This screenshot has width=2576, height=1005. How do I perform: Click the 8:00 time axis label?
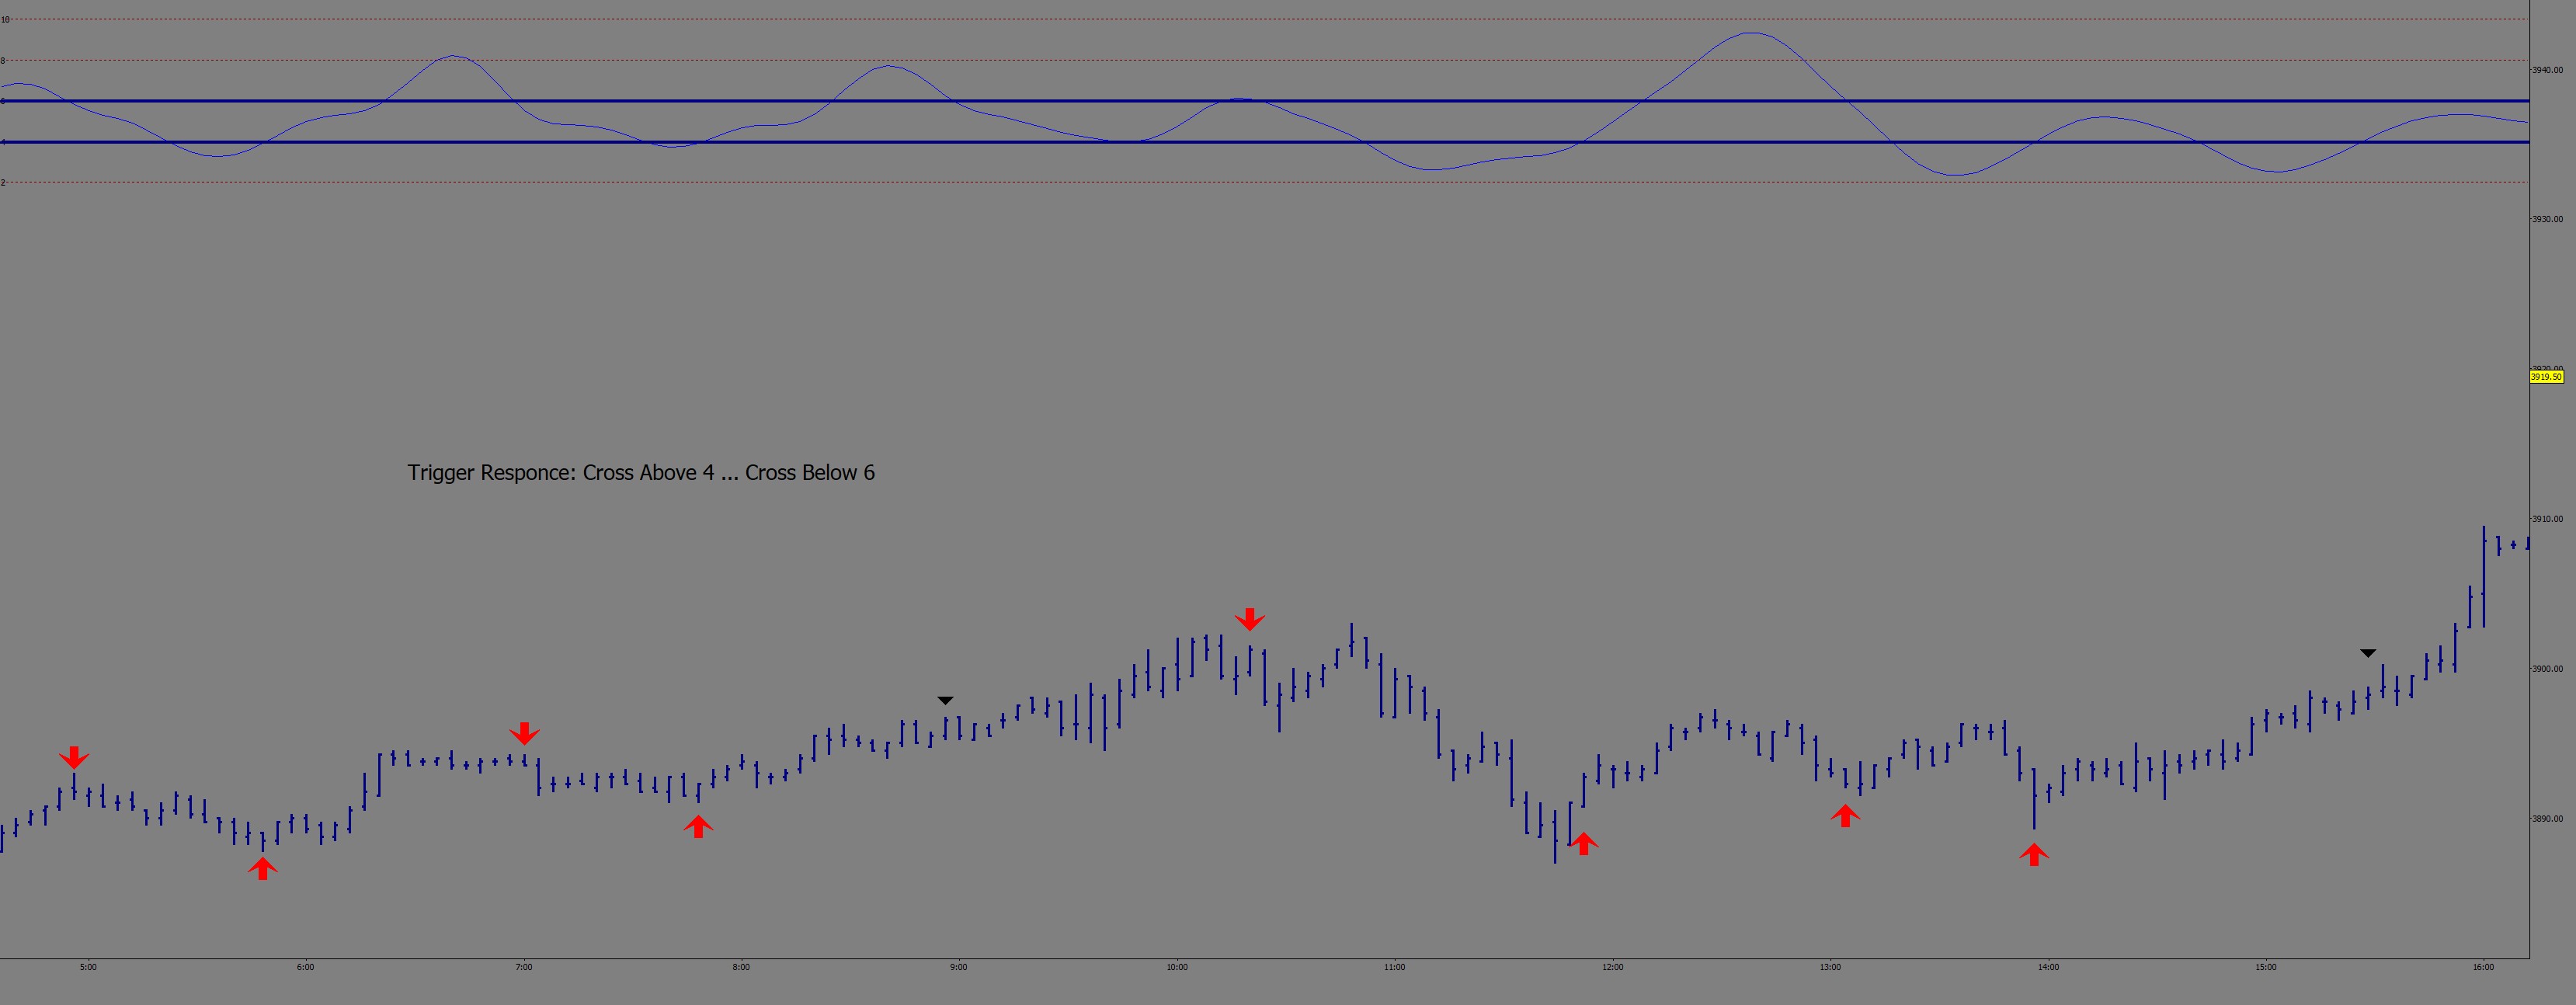[741, 967]
